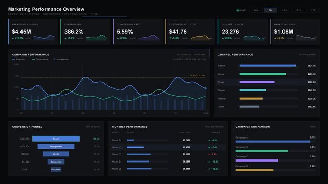The width and height of the screenshot is (328, 184).
Task: Click the Engagement funnel stage
Action: pyautogui.click(x=56, y=146)
